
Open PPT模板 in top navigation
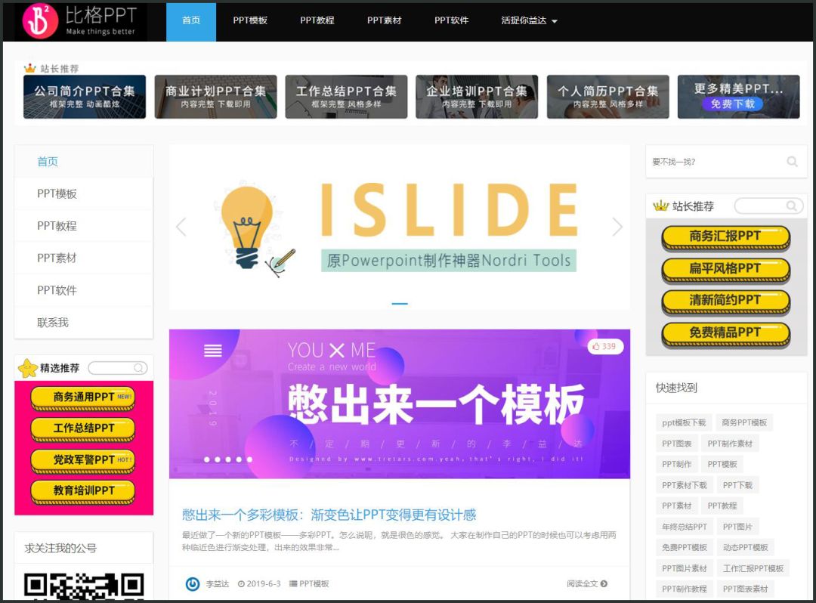(x=250, y=21)
